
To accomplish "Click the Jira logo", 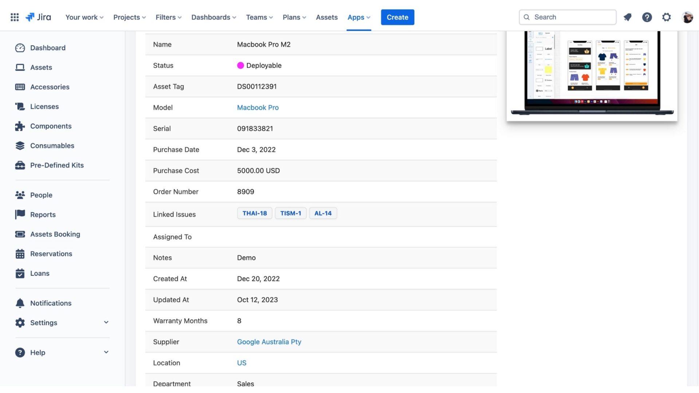I will [x=38, y=17].
